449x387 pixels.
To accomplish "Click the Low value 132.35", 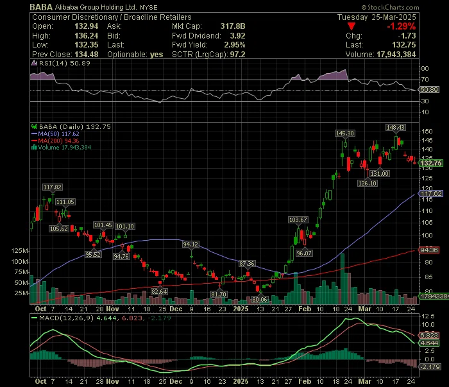I will (86, 45).
